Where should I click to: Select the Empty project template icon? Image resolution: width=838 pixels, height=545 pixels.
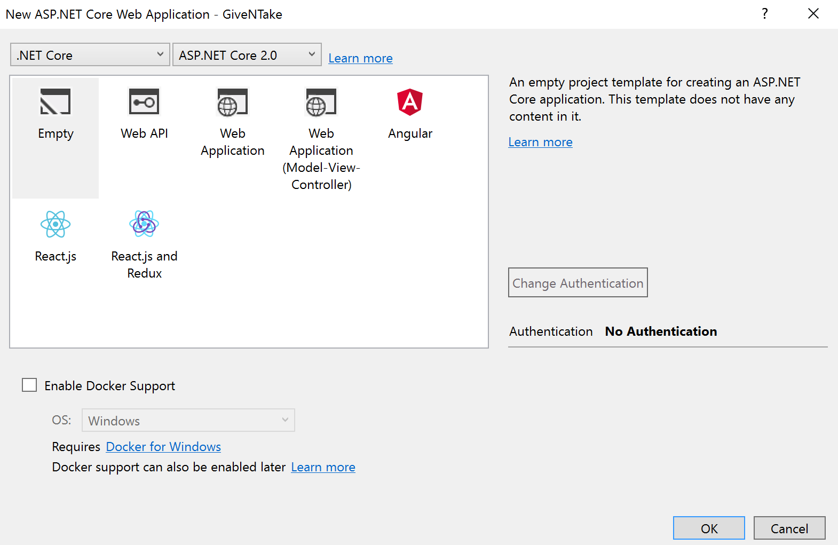[56, 102]
